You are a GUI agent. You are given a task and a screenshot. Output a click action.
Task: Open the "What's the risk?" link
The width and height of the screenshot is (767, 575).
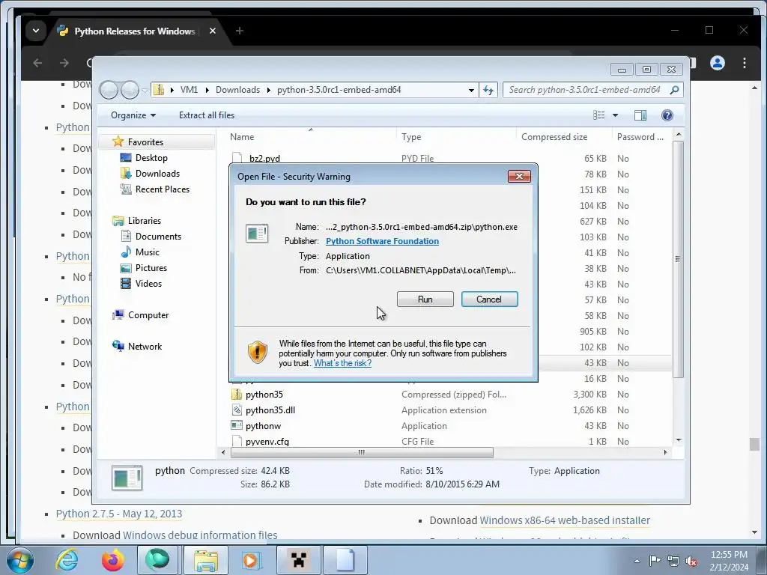pyautogui.click(x=342, y=363)
